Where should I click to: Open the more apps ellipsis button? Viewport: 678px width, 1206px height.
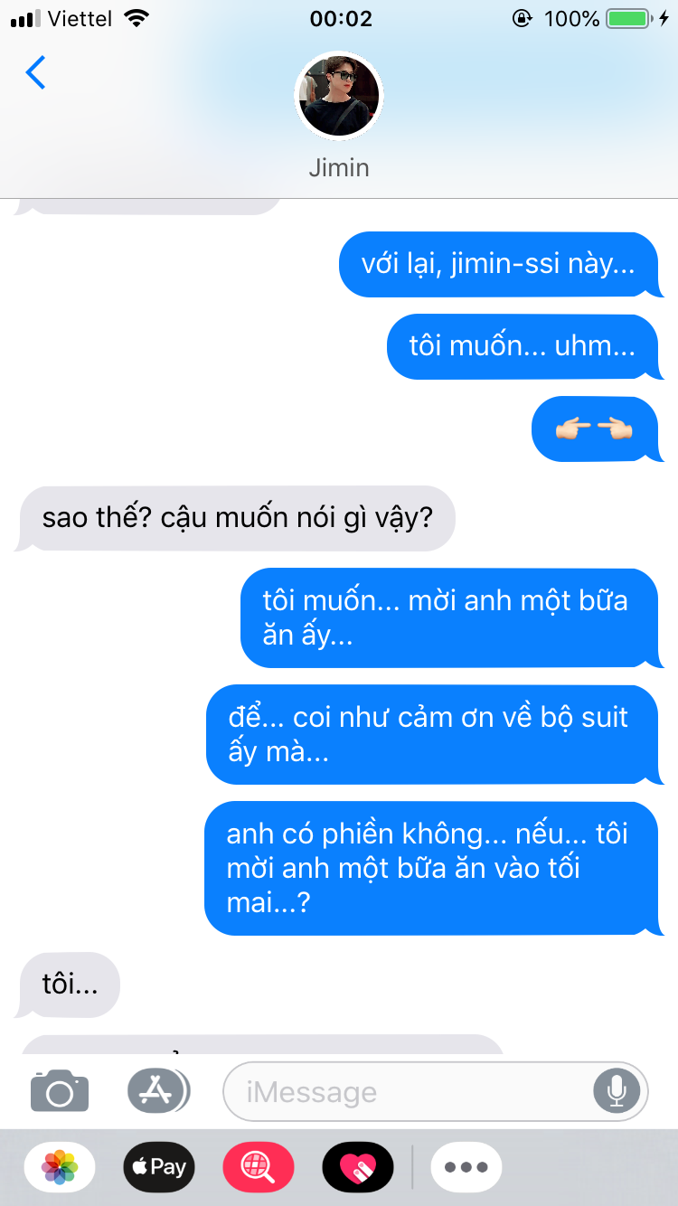[x=466, y=1167]
